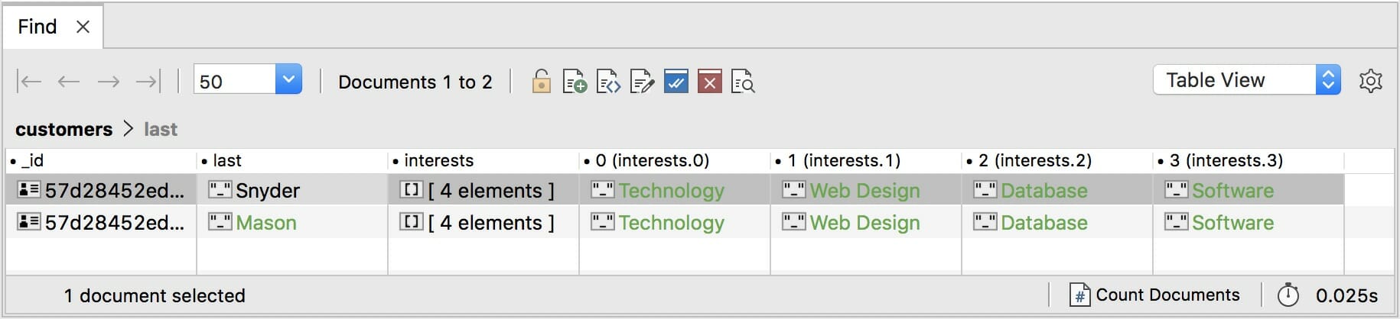Click the customers breadcrumb link
This screenshot has height=319, width=1400.
click(63, 129)
